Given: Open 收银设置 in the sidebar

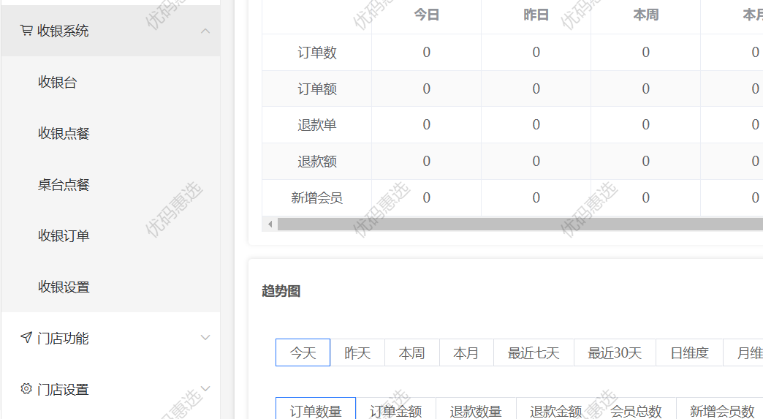Looking at the screenshot, I should (x=64, y=287).
